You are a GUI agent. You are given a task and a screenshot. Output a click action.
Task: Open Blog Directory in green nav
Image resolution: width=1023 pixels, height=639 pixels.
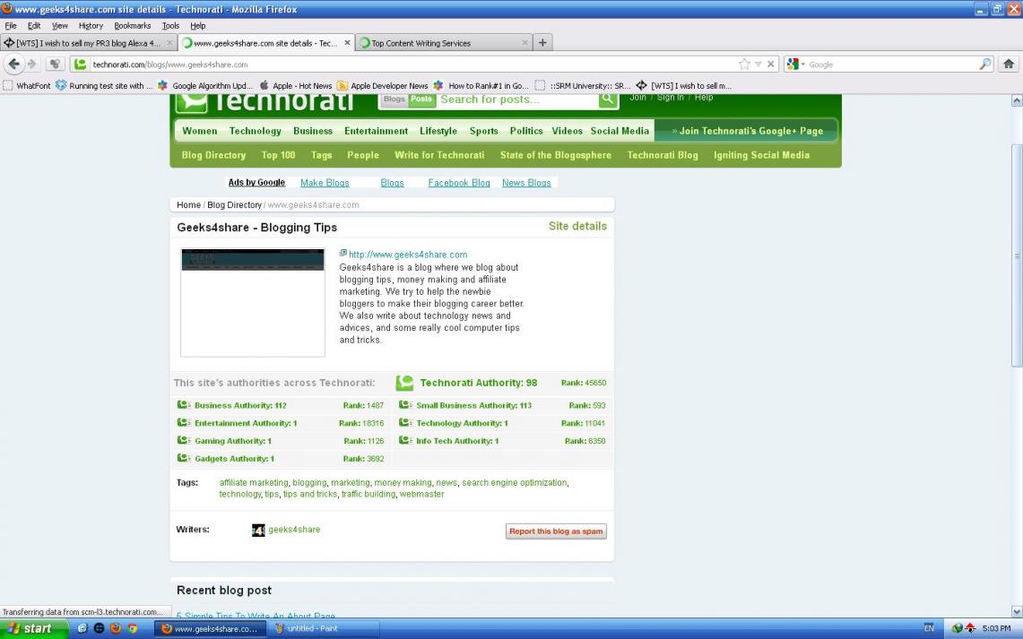click(213, 155)
